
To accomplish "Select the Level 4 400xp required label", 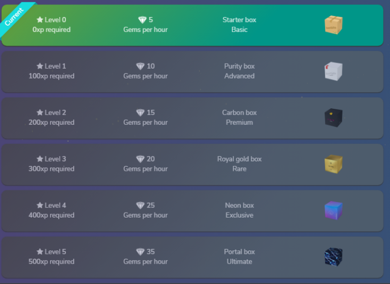I will (x=52, y=210).
